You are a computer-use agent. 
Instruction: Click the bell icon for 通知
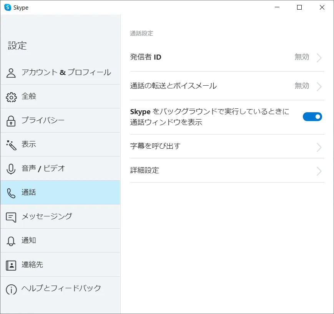(11, 241)
